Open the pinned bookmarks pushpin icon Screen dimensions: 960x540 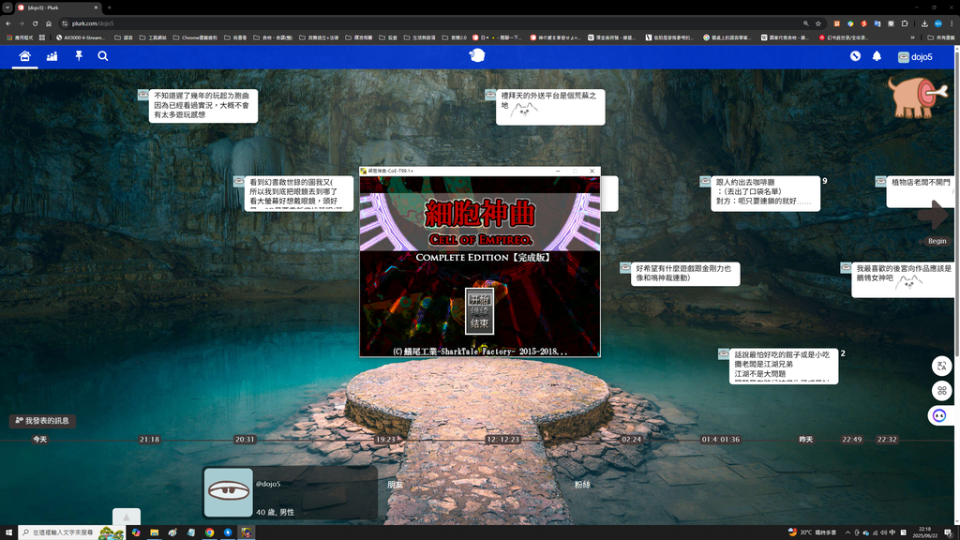pyautogui.click(x=79, y=56)
